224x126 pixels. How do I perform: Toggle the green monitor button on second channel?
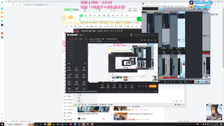(176, 62)
